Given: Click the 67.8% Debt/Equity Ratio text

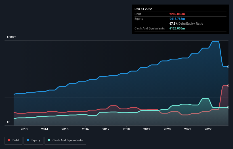Looking at the screenshot, I should (x=186, y=24).
